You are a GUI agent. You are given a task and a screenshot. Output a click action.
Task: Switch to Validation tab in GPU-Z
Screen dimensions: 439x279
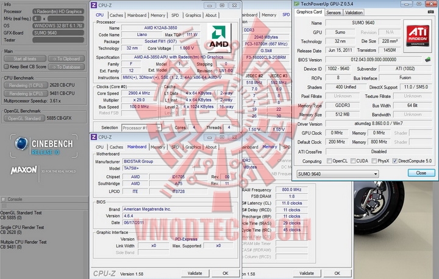354,13
